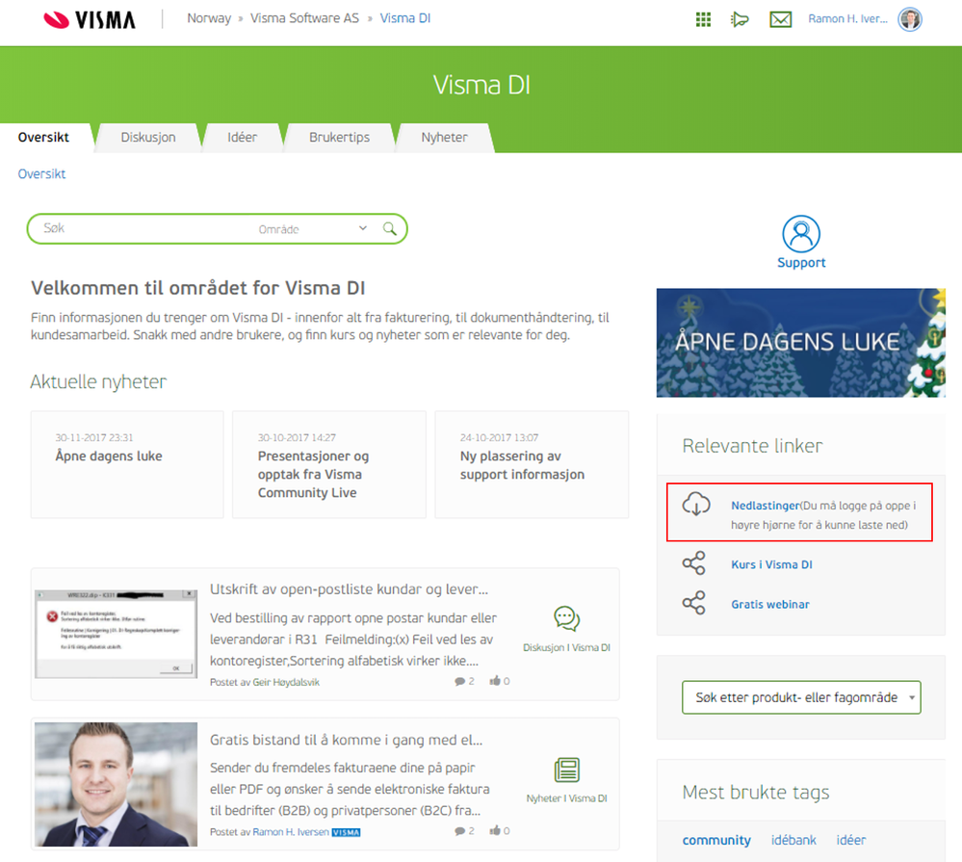Click comment icon on Gratis bistand post
The width and height of the screenshot is (962, 862).
[459, 831]
